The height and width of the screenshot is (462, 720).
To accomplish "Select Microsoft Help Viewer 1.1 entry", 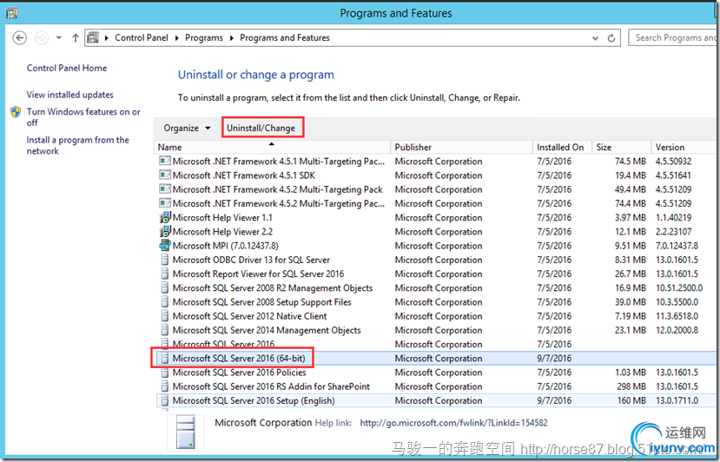I will (435, 218).
